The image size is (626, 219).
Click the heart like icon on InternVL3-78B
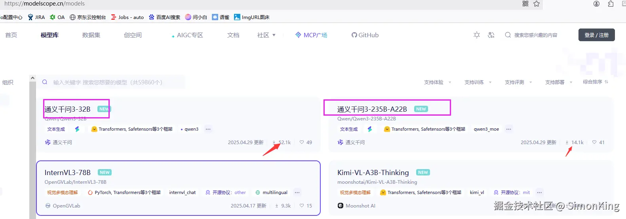302,206
